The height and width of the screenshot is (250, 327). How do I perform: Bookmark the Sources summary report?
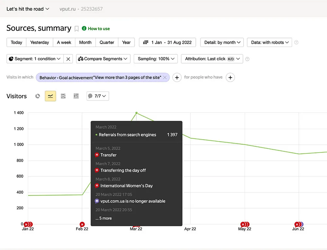[77, 29]
